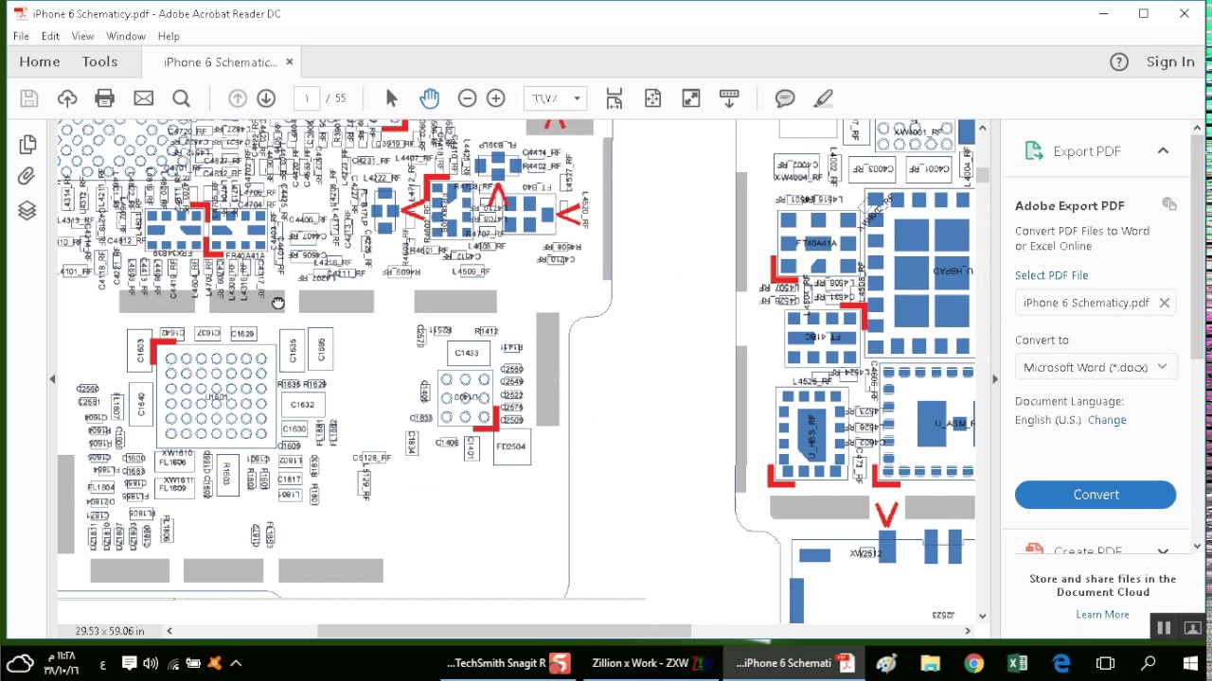Send file by email envelope icon

143,98
